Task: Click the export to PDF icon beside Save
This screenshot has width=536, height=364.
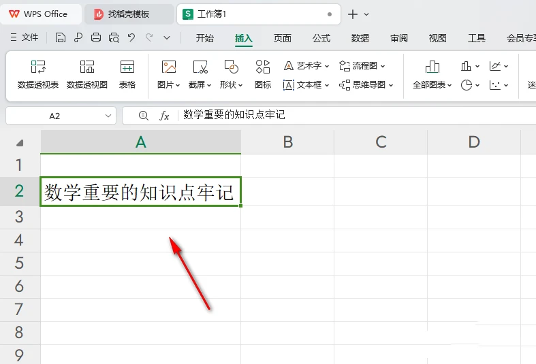Action: click(x=78, y=37)
